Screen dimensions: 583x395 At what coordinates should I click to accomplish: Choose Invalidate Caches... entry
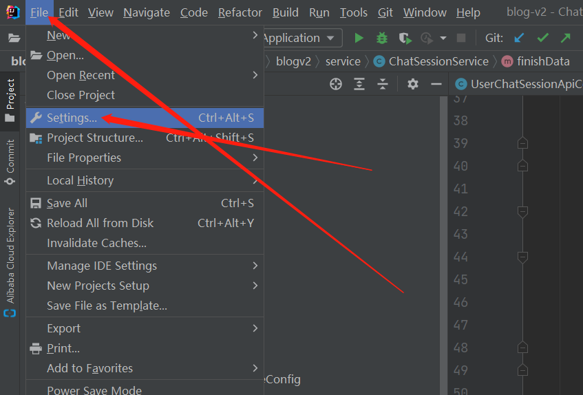pos(145,243)
